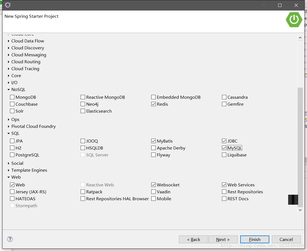Tick the Gemfire checkbox
The image size is (307, 251).
pyautogui.click(x=224, y=104)
